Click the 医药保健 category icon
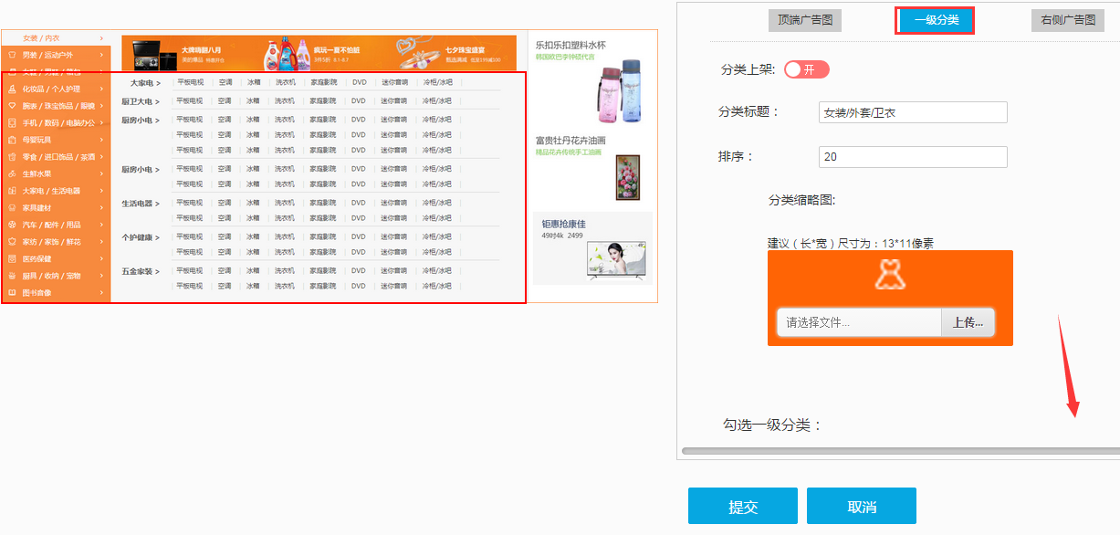 [12, 258]
